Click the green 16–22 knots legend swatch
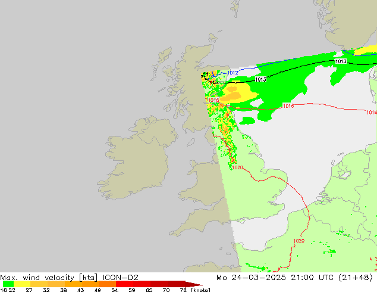The width and height of the screenshot is (377, 292). click(8, 284)
